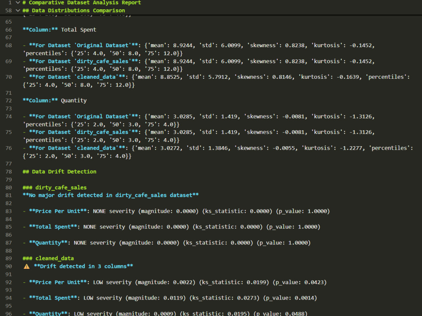This screenshot has width=422, height=316.
Task: Click the '### cleaned_data' heading
Action: 48,259
